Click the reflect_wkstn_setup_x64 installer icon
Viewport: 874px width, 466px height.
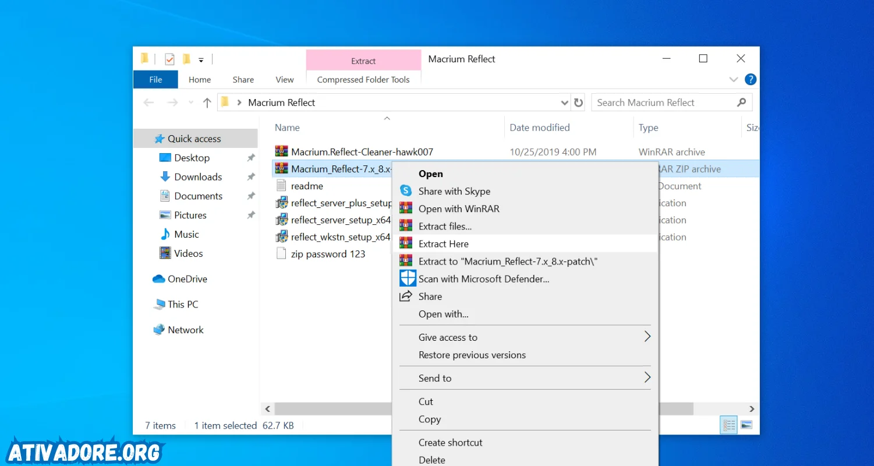coord(282,236)
